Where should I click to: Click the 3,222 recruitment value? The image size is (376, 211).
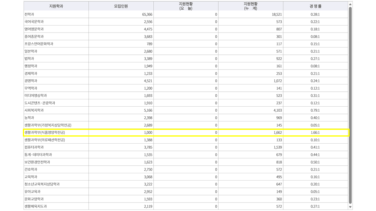(x=148, y=184)
